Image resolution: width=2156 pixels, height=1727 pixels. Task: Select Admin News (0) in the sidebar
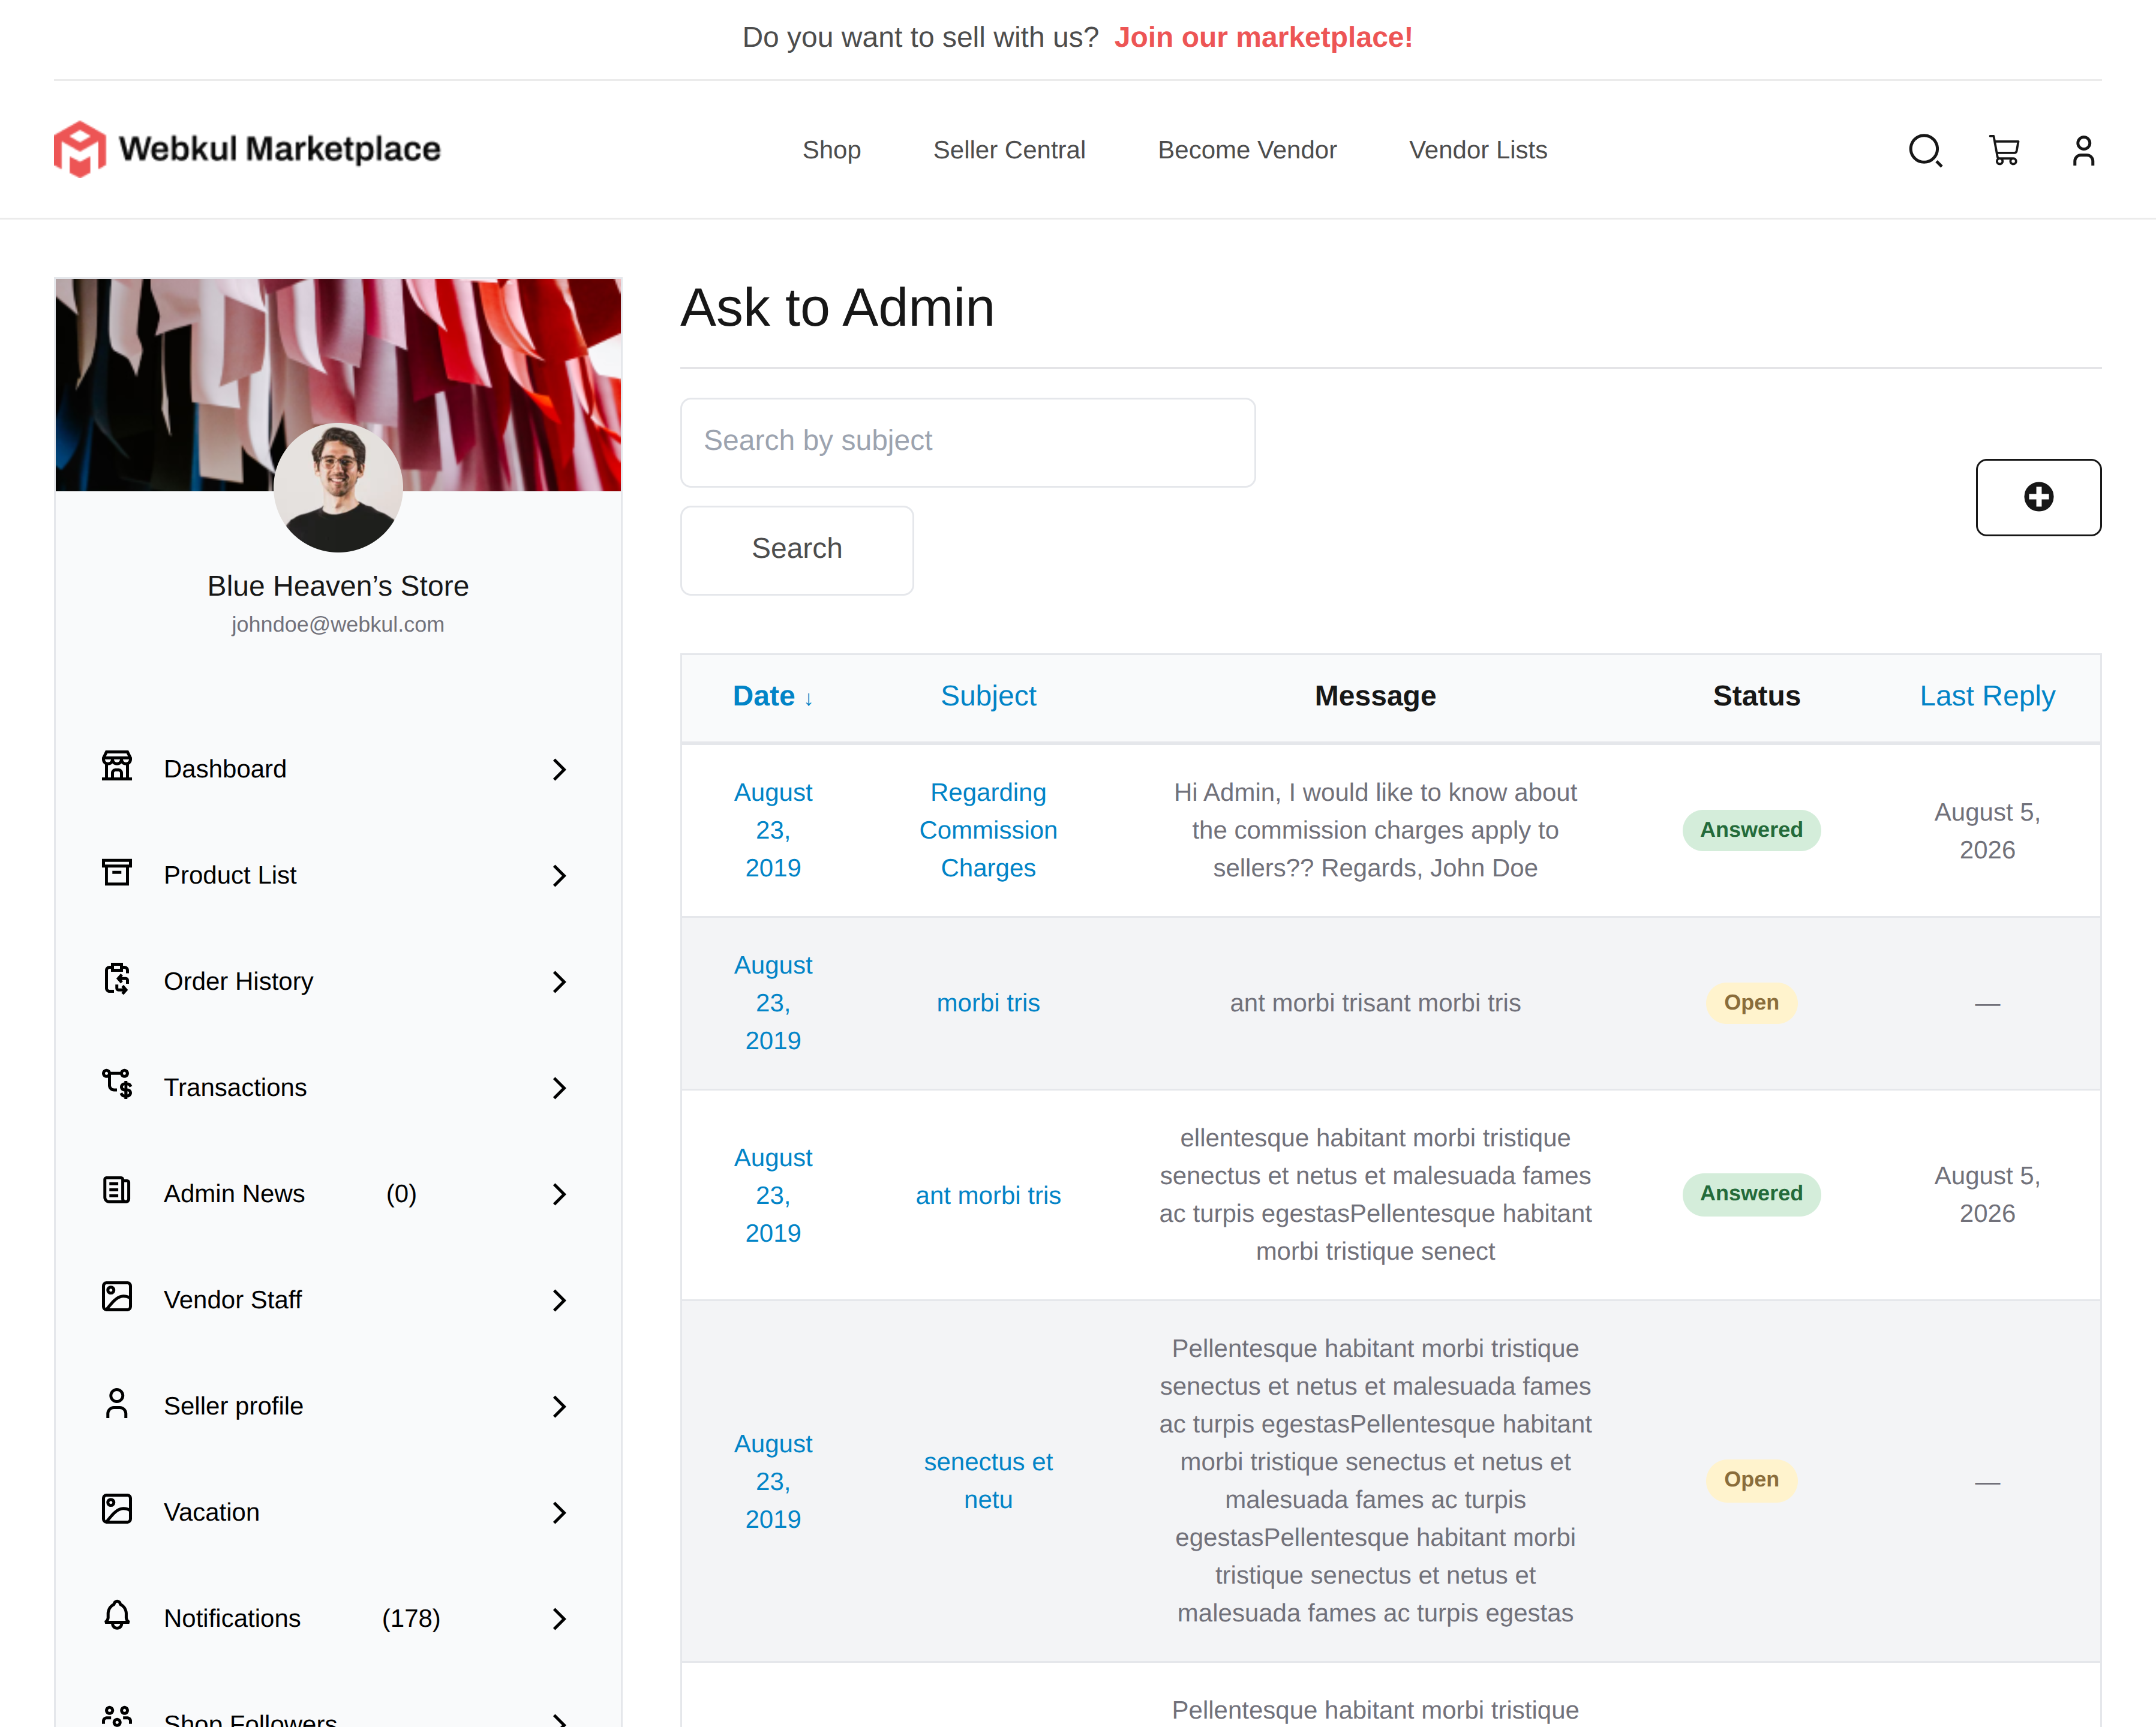tap(338, 1194)
